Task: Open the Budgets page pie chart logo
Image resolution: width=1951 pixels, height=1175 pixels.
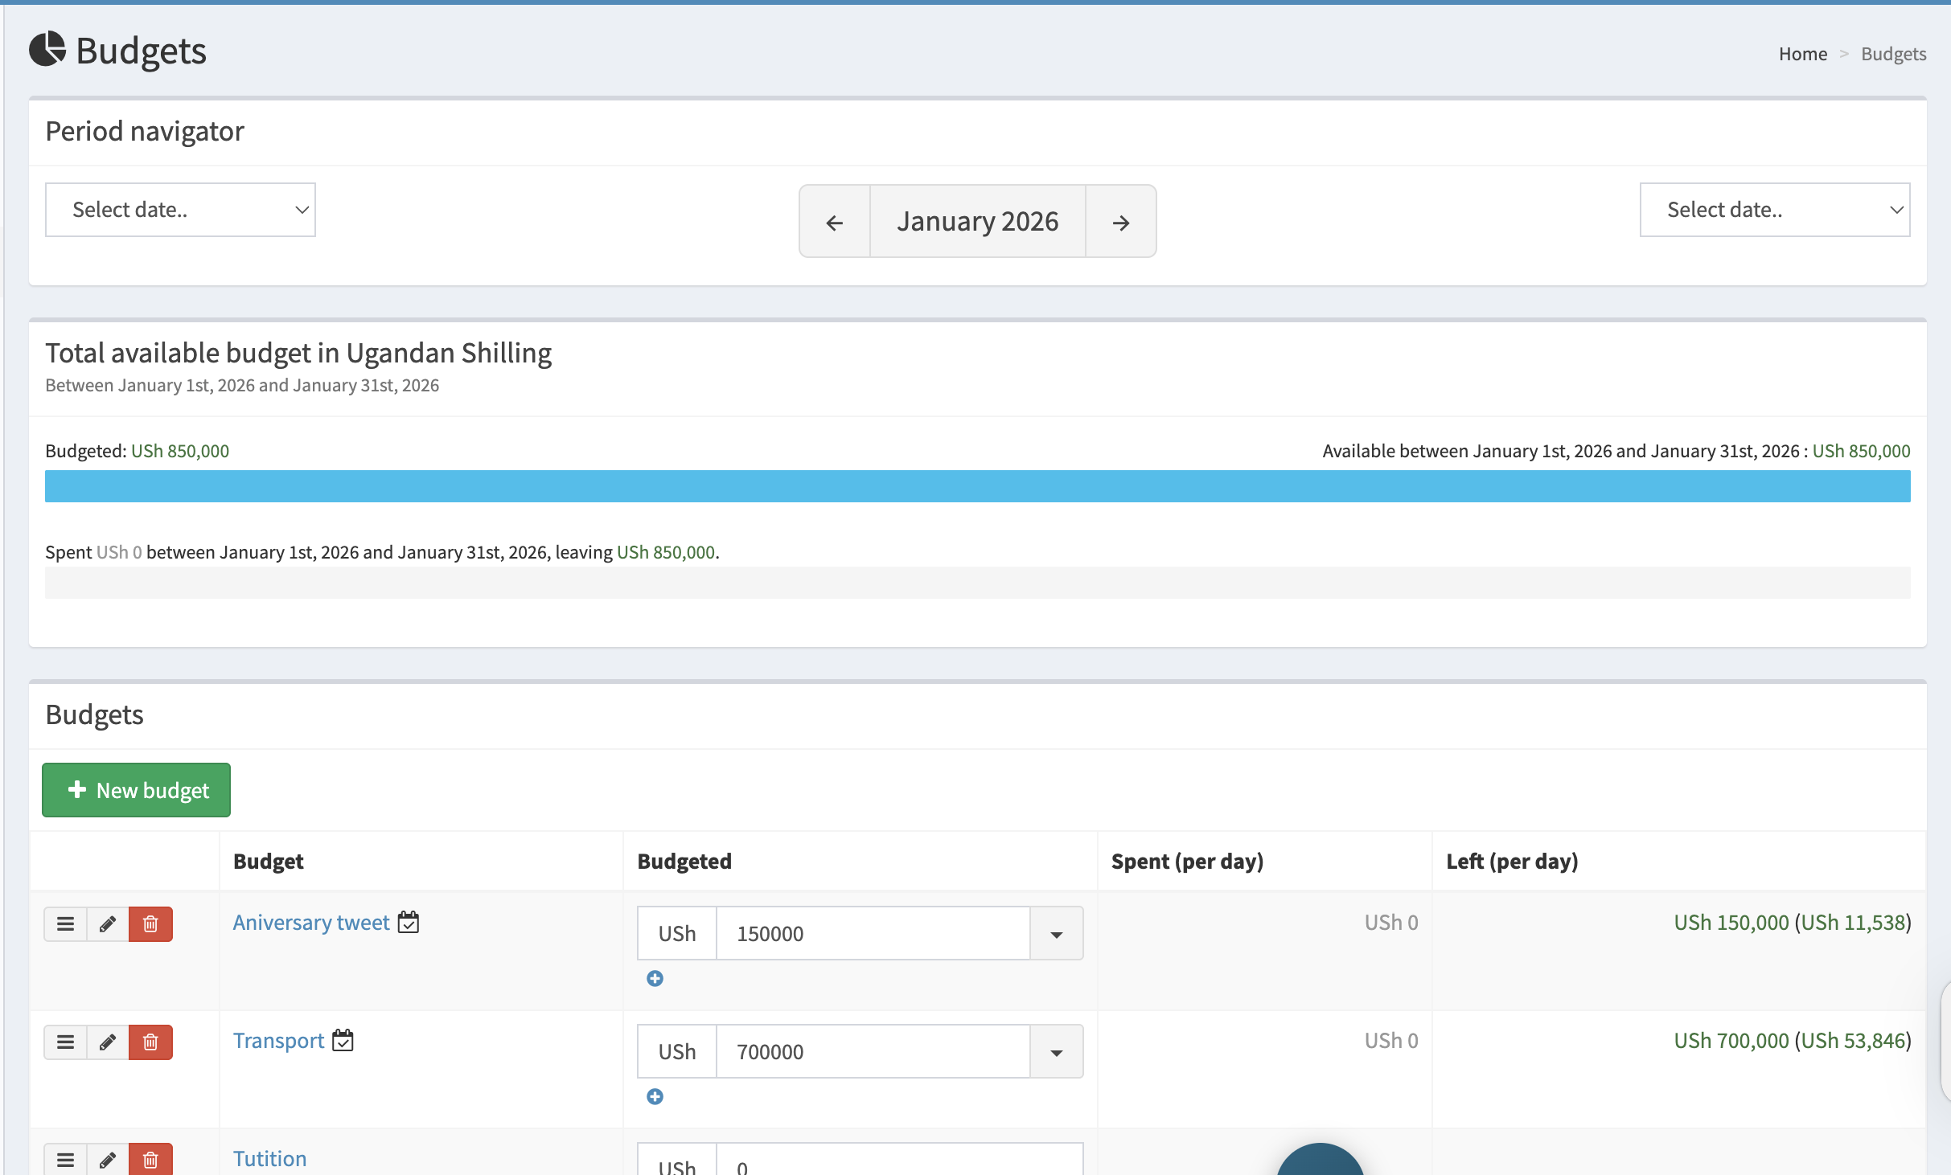Action: 47,51
